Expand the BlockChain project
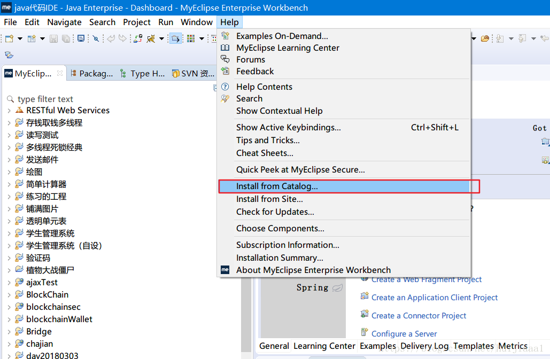Image resolution: width=550 pixels, height=359 pixels. [x=9, y=295]
